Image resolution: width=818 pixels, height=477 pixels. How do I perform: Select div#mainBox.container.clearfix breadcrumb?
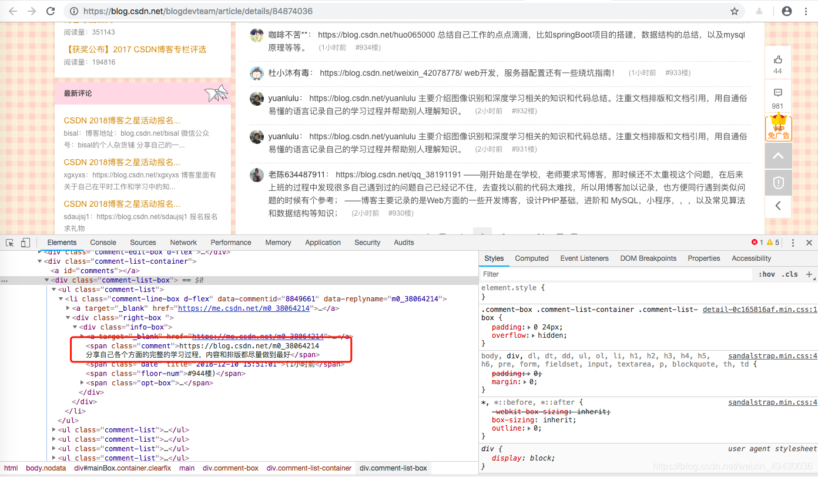tap(123, 468)
